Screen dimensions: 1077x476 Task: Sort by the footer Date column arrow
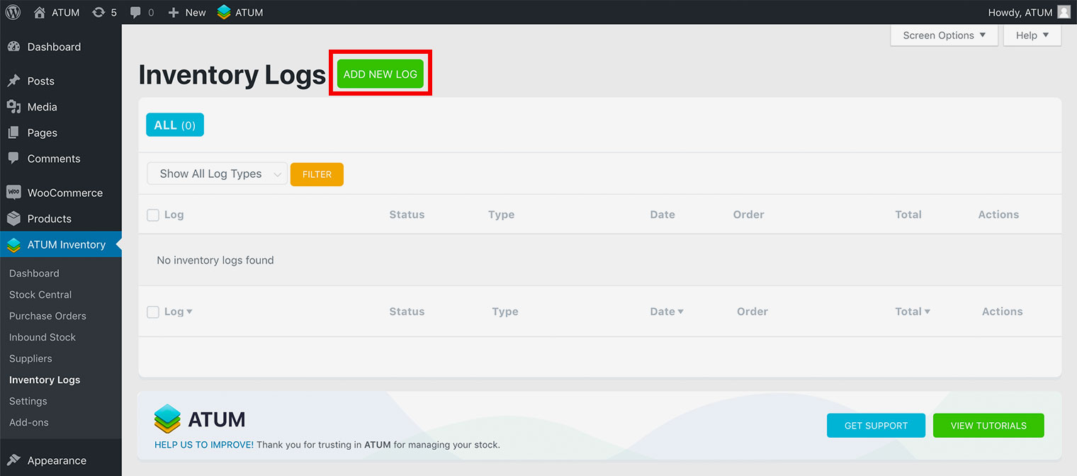click(680, 312)
